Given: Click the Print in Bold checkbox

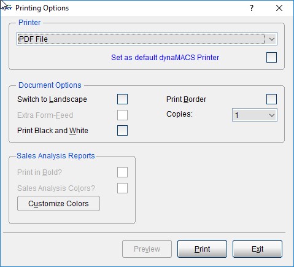Looking at the screenshot, I should coord(122,172).
